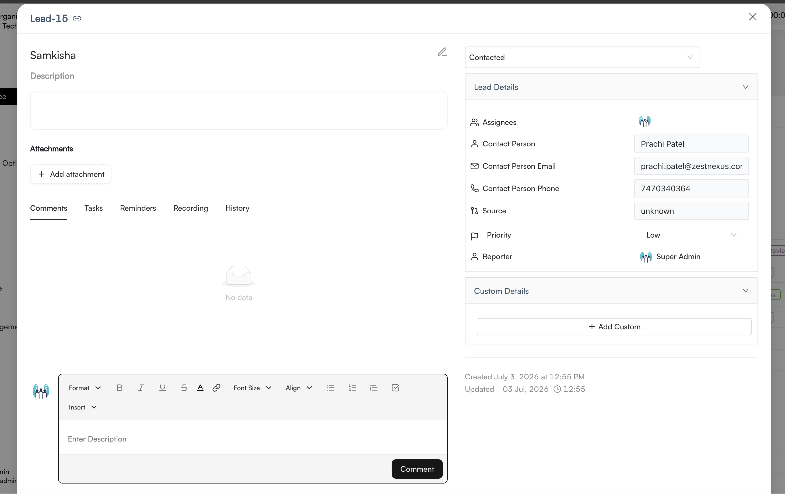Click the Assignees label

499,122
